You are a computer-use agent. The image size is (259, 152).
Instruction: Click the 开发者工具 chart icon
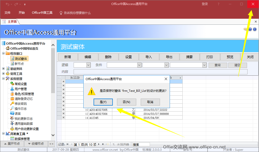tap(7, 134)
